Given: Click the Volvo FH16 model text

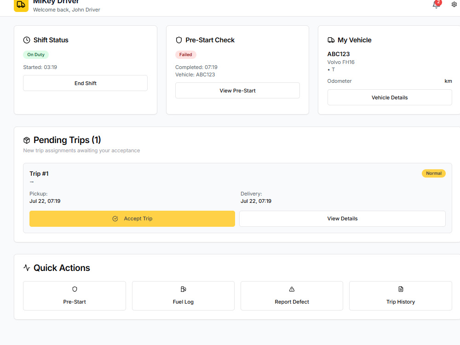Looking at the screenshot, I should pos(341,62).
